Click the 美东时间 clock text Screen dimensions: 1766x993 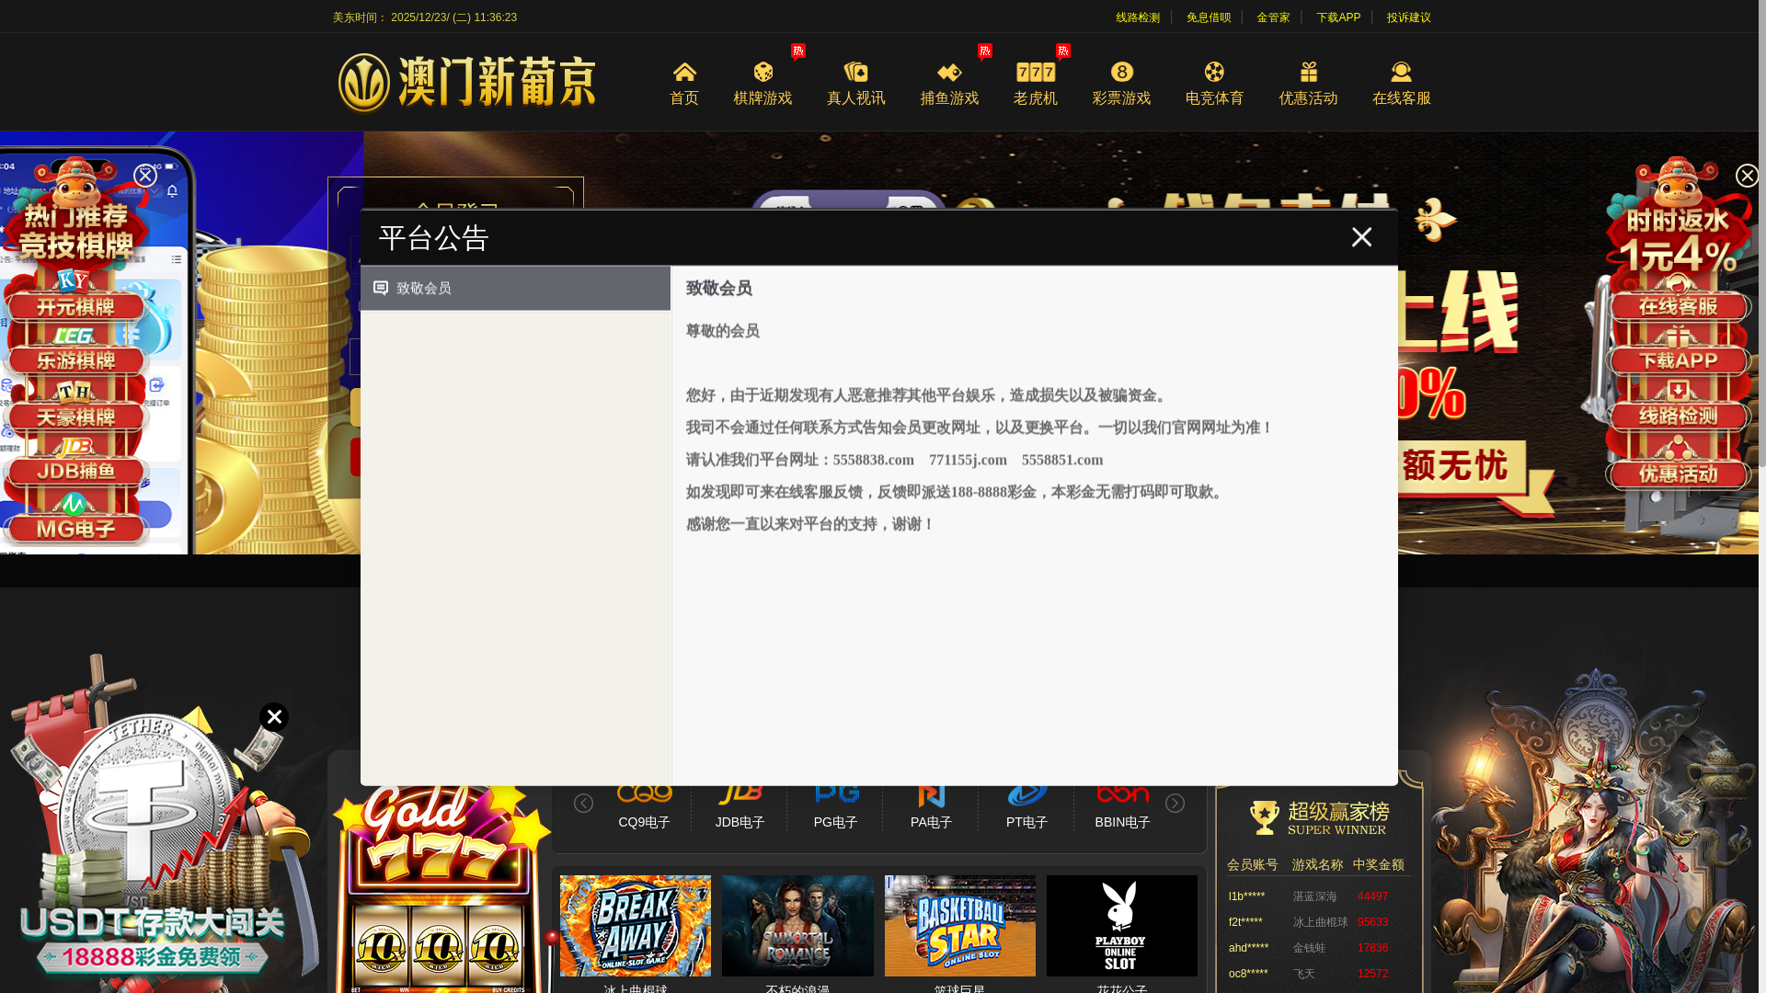click(424, 17)
